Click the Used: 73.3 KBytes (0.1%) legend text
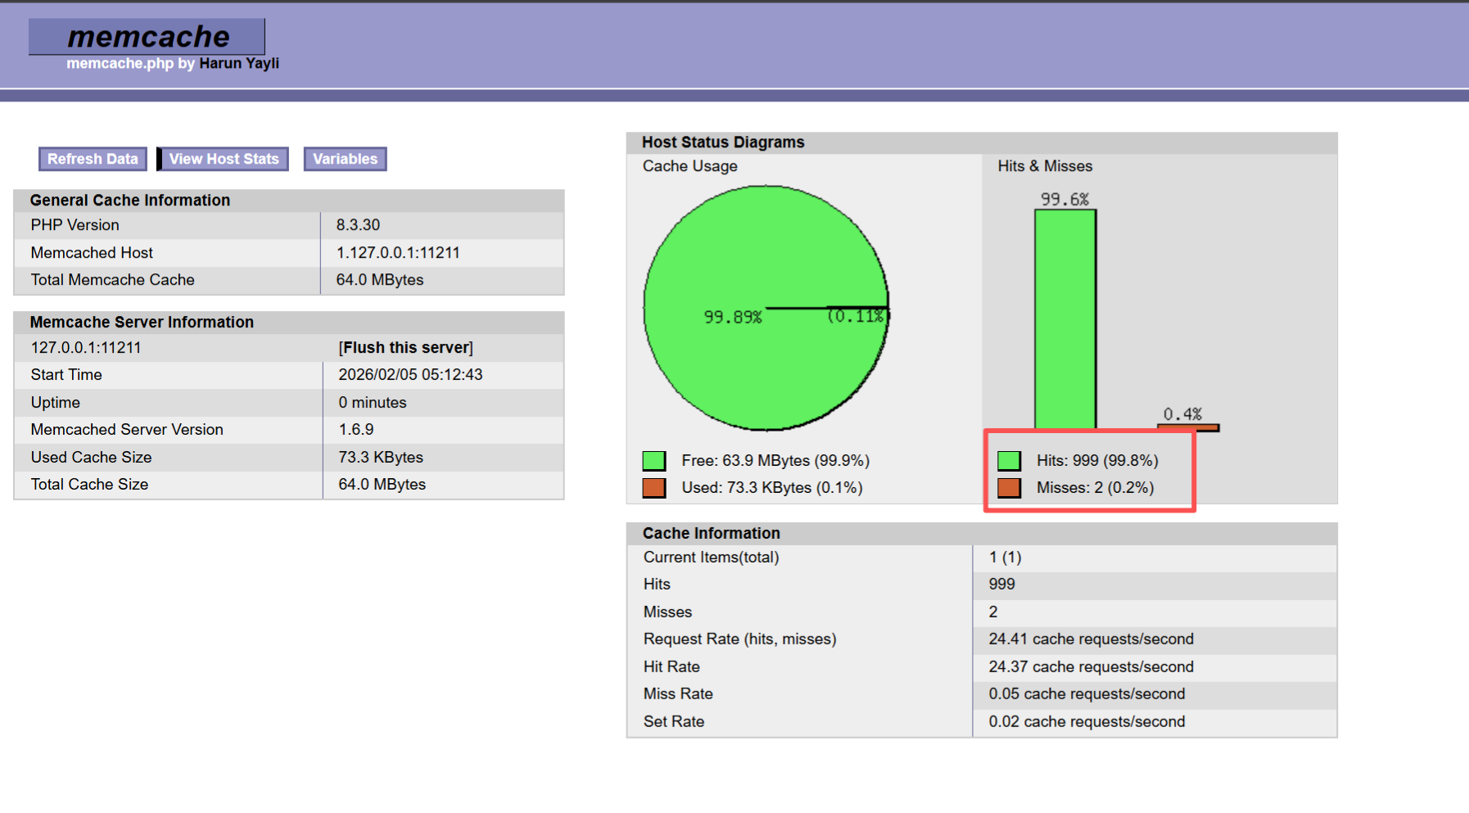Viewport: 1469px width, 813px height. click(x=772, y=488)
